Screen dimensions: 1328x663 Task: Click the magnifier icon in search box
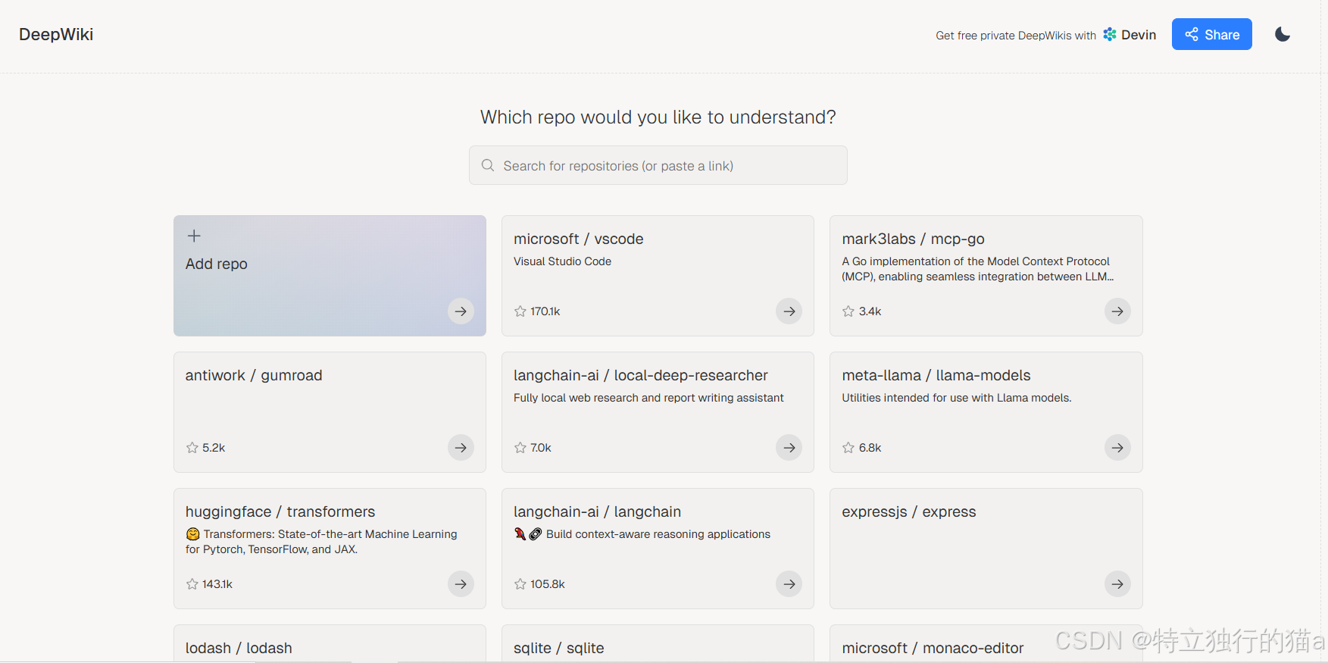488,165
